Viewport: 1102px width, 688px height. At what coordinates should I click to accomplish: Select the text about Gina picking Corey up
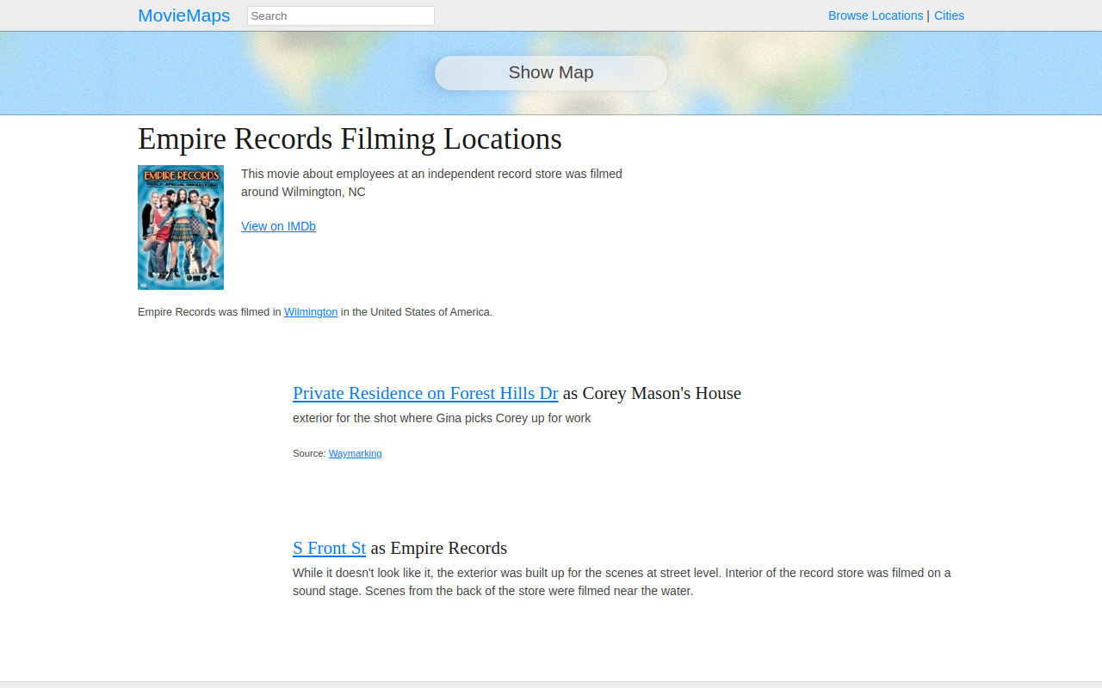click(442, 418)
